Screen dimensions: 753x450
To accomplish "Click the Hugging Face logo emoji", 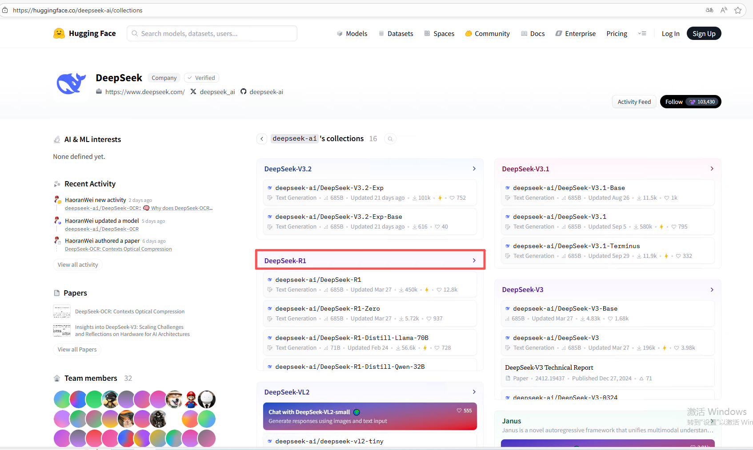I will click(x=59, y=33).
